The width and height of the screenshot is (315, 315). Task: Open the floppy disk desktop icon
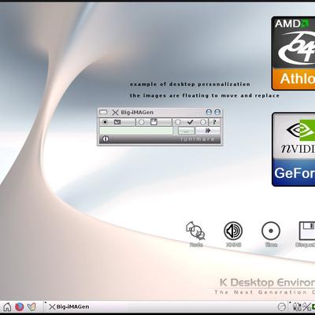coord(307,231)
